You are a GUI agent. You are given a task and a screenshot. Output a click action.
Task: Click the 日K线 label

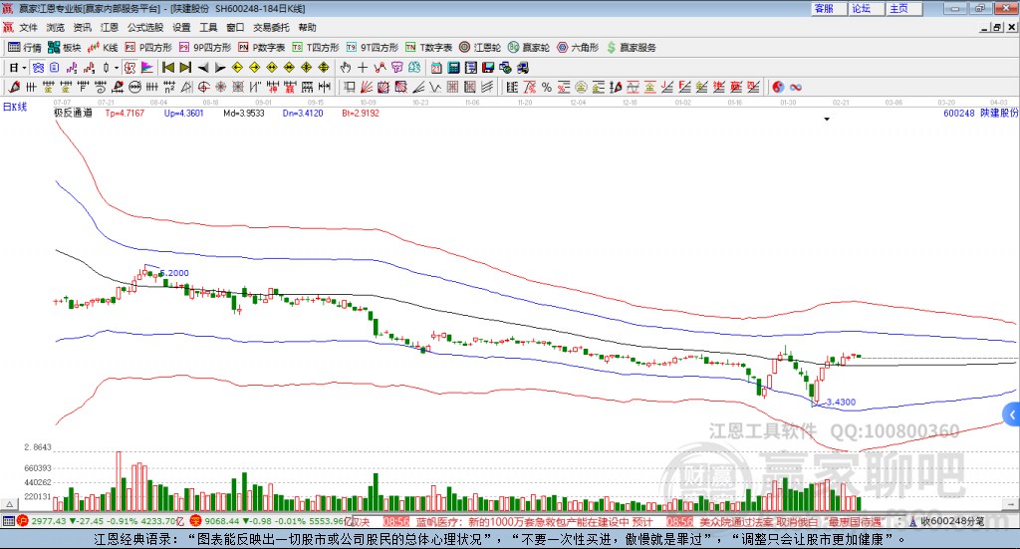[x=15, y=108]
